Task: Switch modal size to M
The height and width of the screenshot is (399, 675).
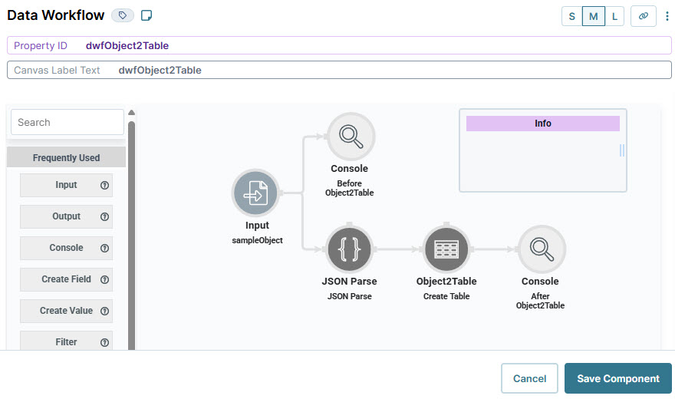Action: 593,16
